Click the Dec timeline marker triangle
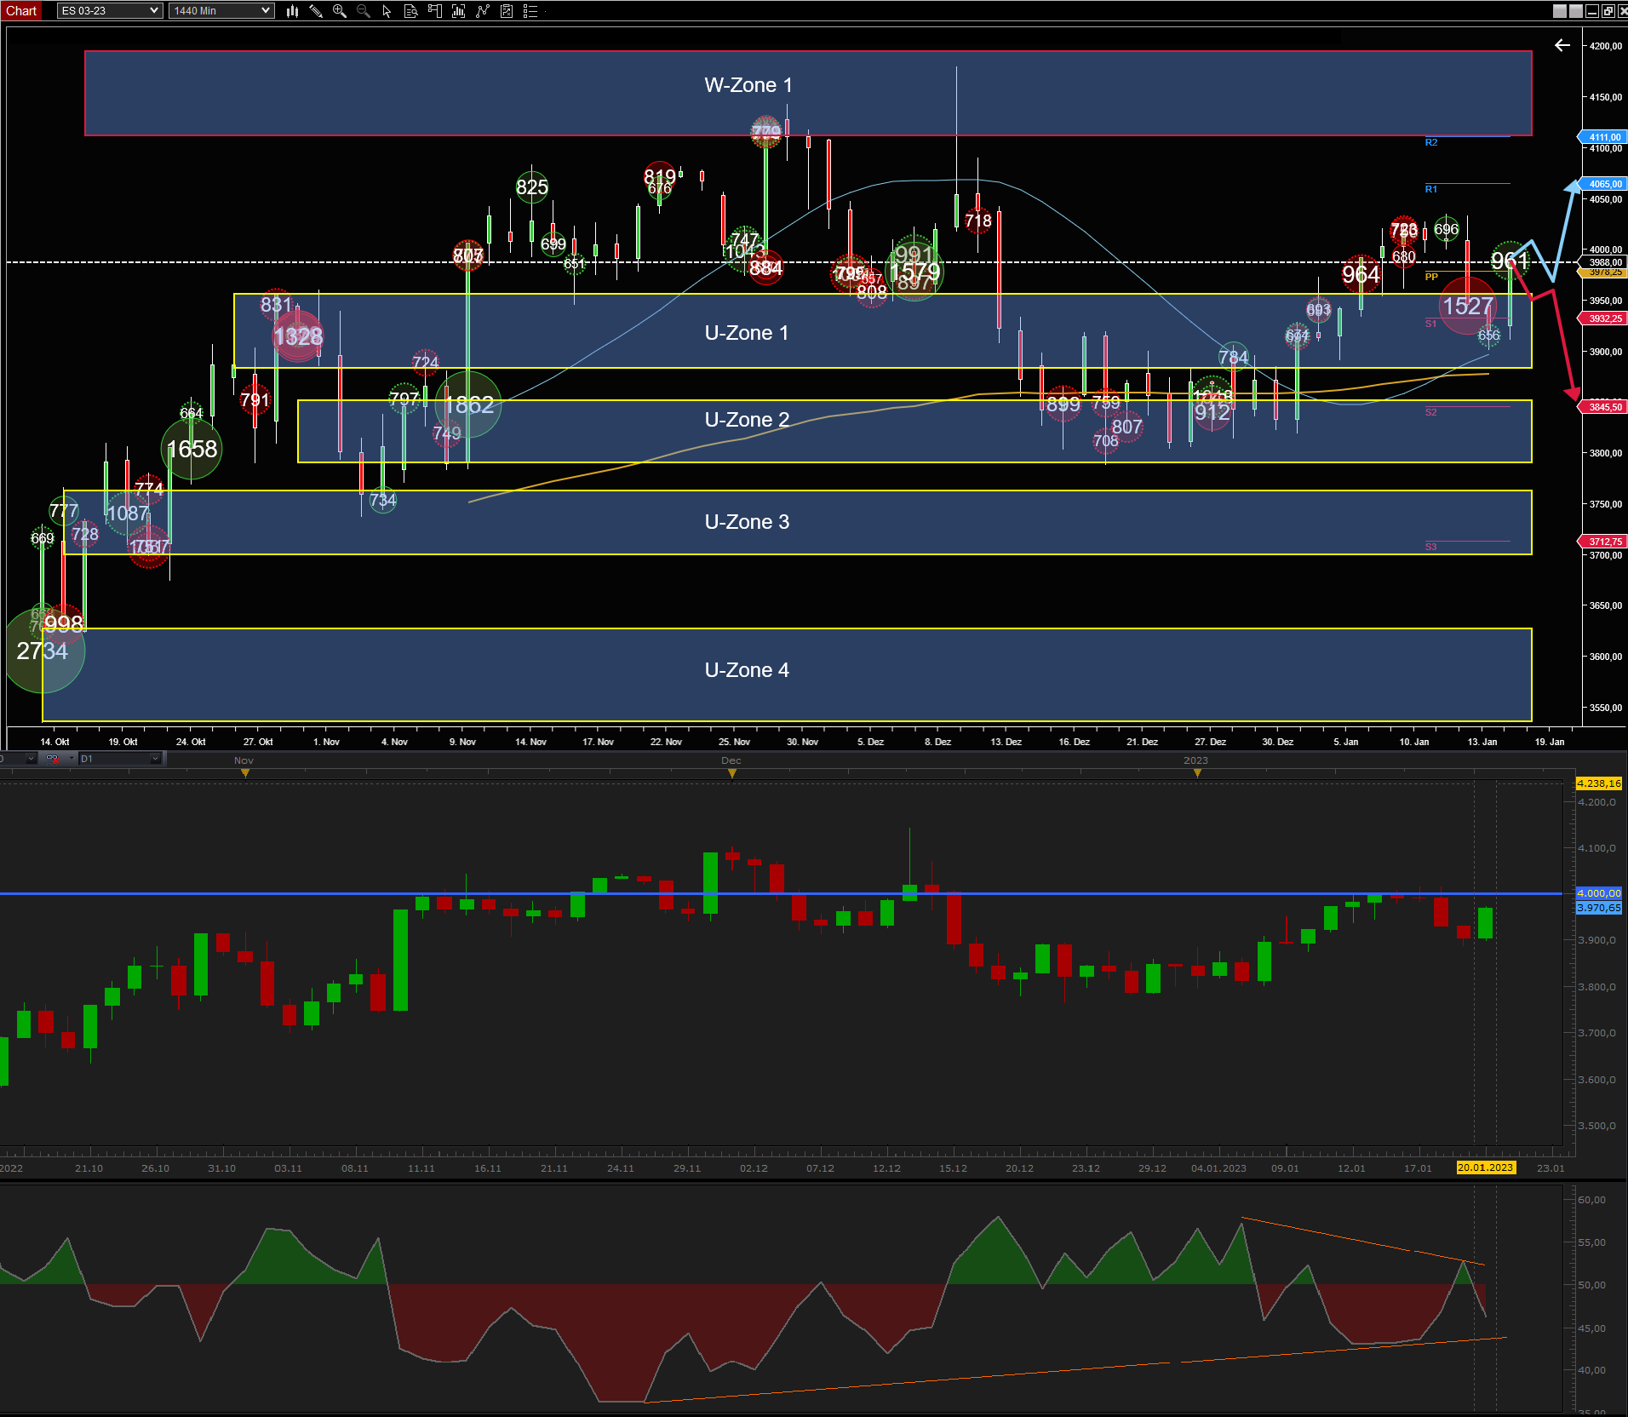The image size is (1628, 1417). pos(732,773)
